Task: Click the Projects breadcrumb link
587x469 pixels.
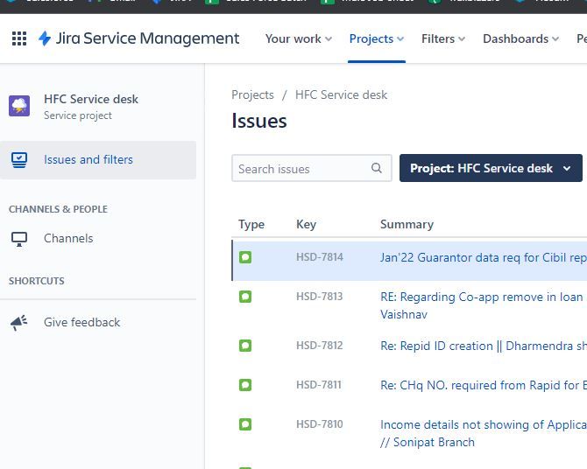Action: coord(252,94)
